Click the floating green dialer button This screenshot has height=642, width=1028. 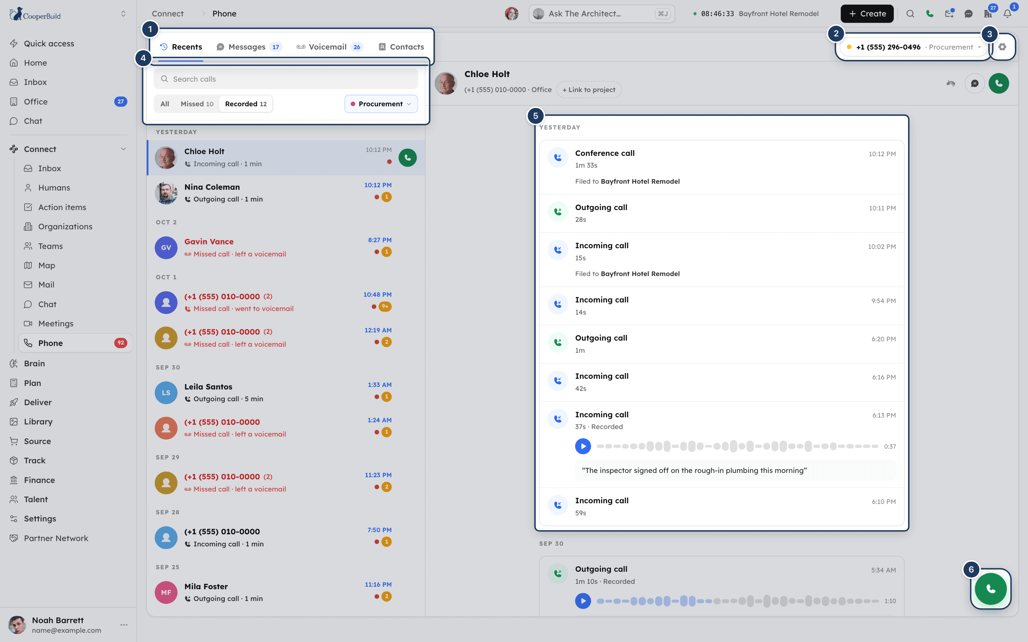[x=991, y=588]
